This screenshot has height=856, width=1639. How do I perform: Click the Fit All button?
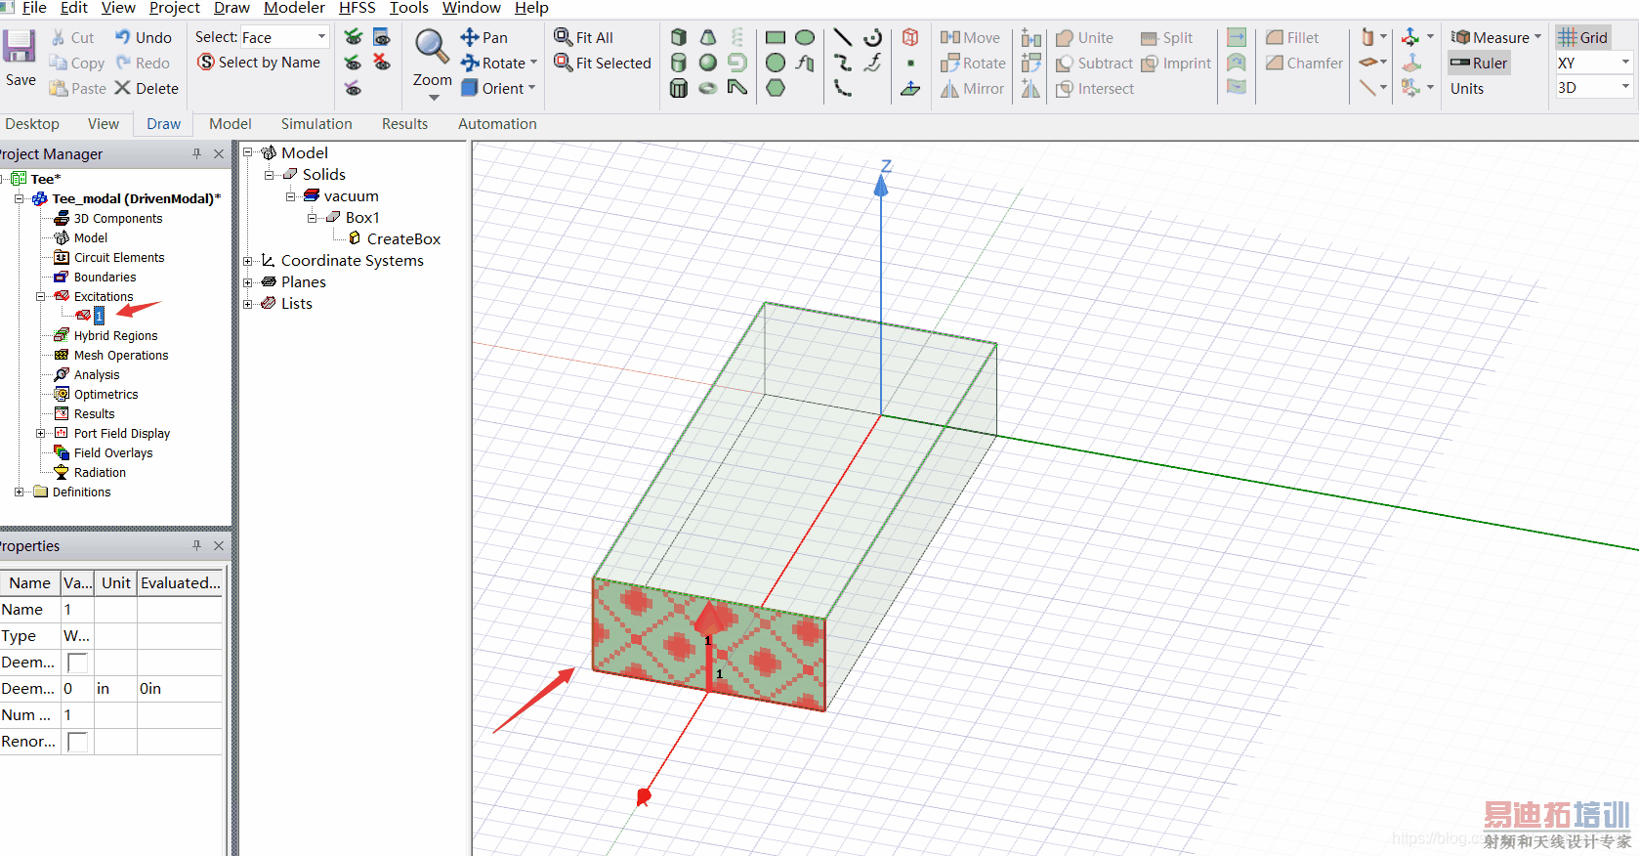point(583,37)
